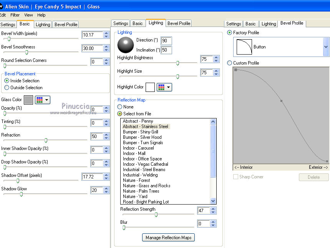Expand the Factory Profile dropdown list
This screenshot has width=330, height=248.
pyautogui.click(x=326, y=47)
